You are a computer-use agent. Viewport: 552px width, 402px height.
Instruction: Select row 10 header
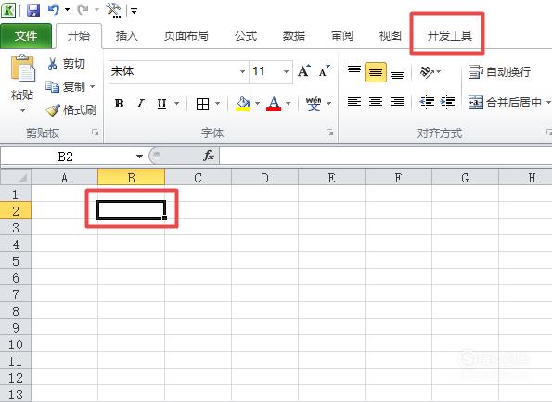(16, 345)
